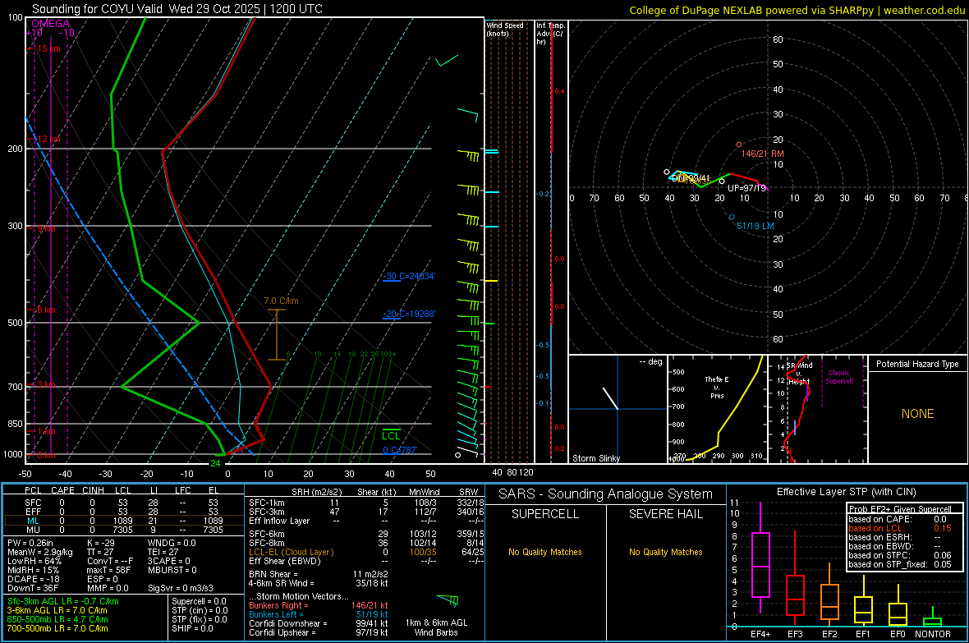Screen dimensions: 969x643
Task: Click the WNDG = 0.0 value
Action: 172,543
